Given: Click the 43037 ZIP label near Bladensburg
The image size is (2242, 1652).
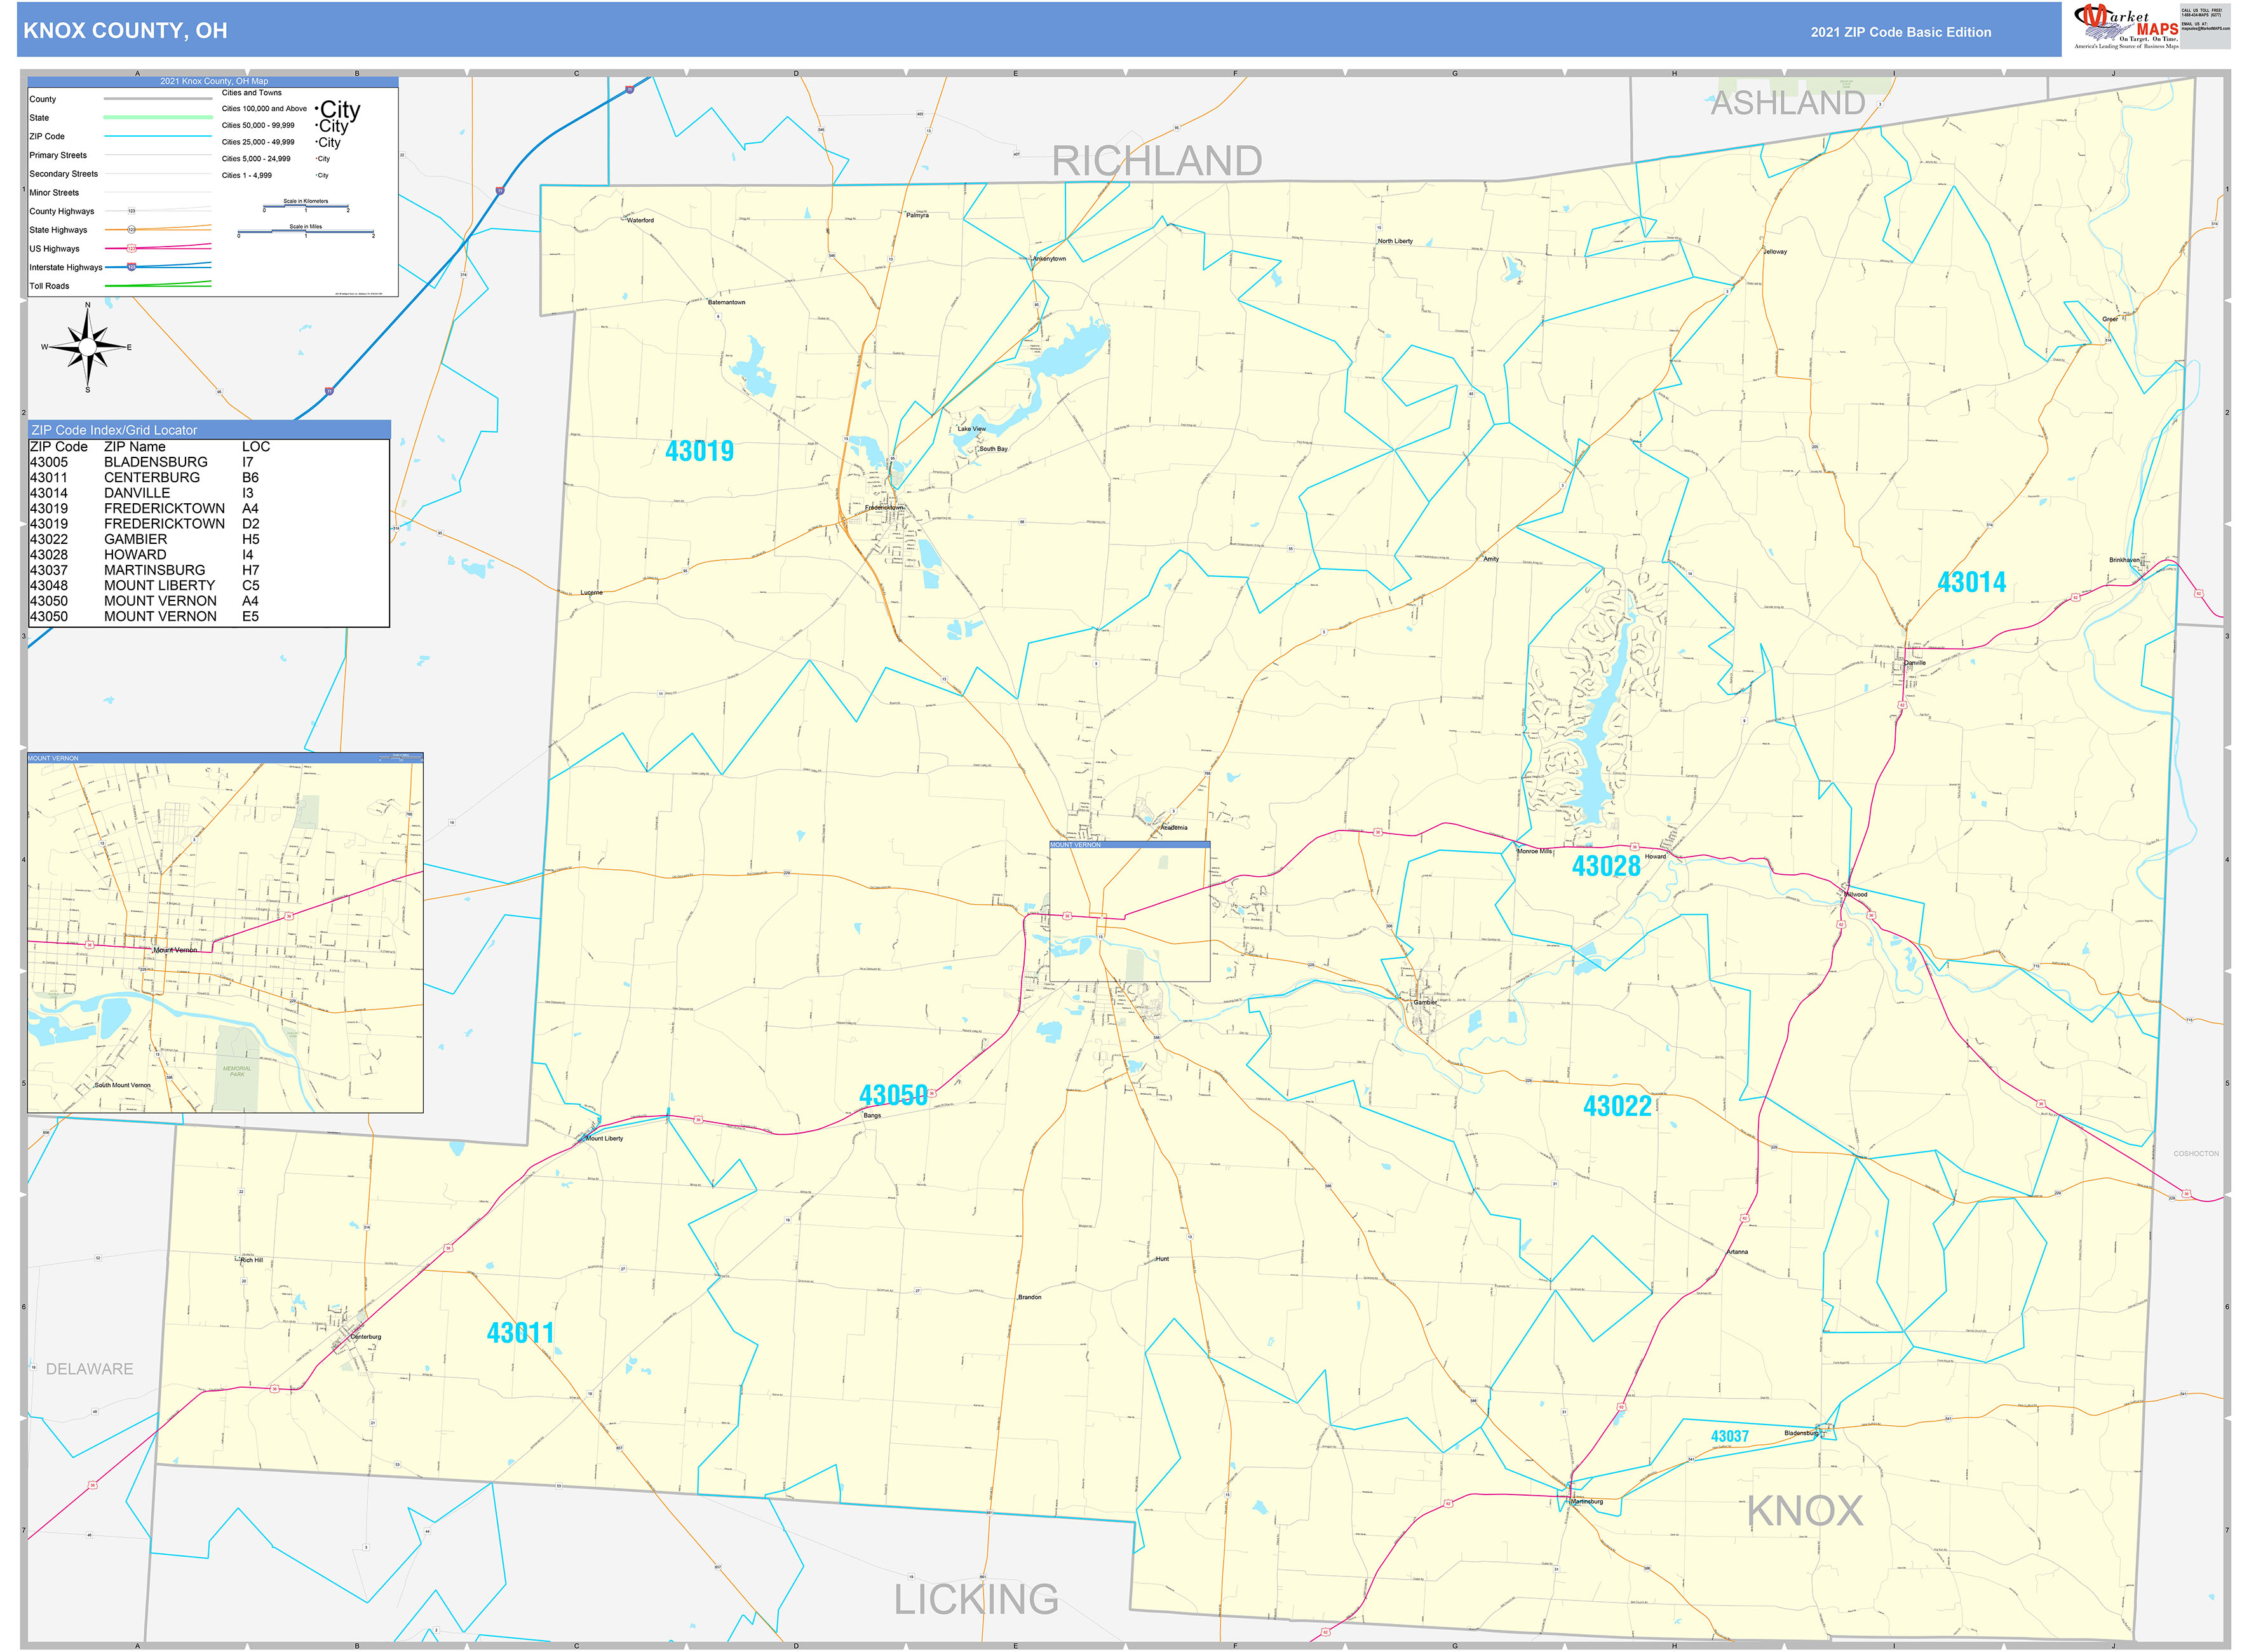Looking at the screenshot, I should [x=1730, y=1437].
